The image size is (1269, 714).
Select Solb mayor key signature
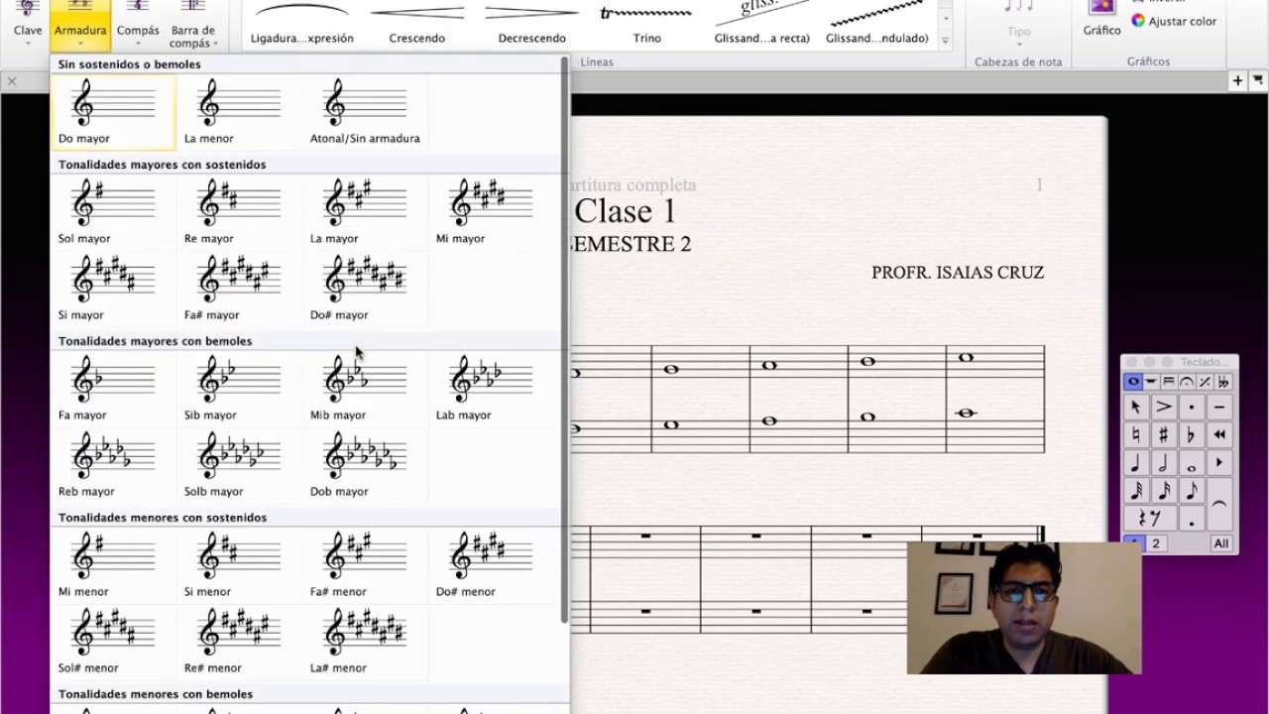pos(239,465)
